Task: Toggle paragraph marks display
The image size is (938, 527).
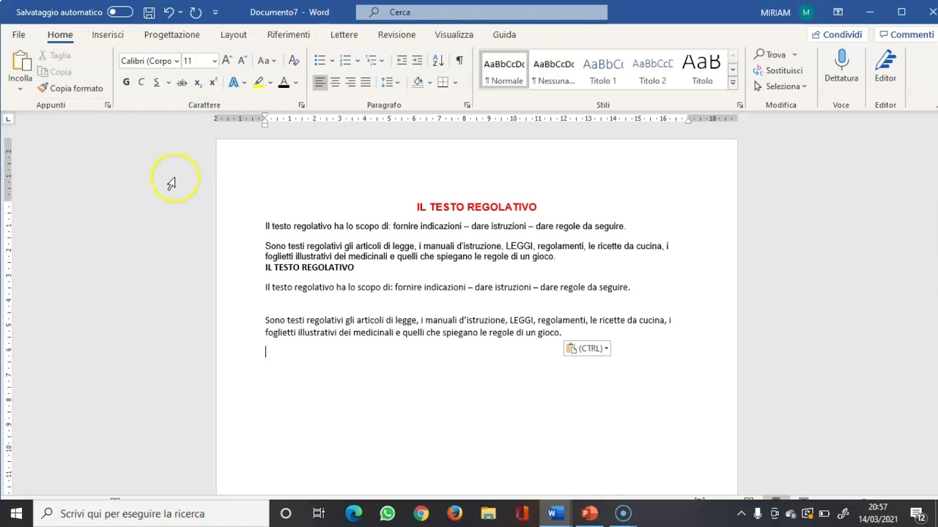Action: coord(459,61)
